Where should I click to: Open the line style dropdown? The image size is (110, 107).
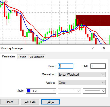tap(69, 91)
